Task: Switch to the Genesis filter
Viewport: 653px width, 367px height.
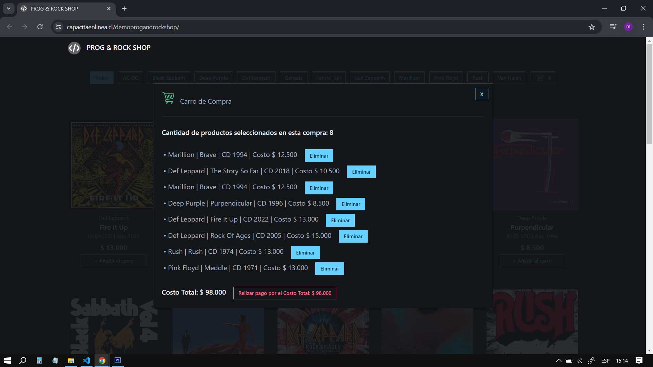Action: [x=294, y=78]
